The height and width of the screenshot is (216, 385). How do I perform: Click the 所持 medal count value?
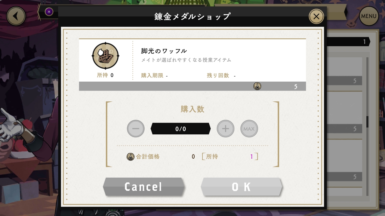(252, 157)
